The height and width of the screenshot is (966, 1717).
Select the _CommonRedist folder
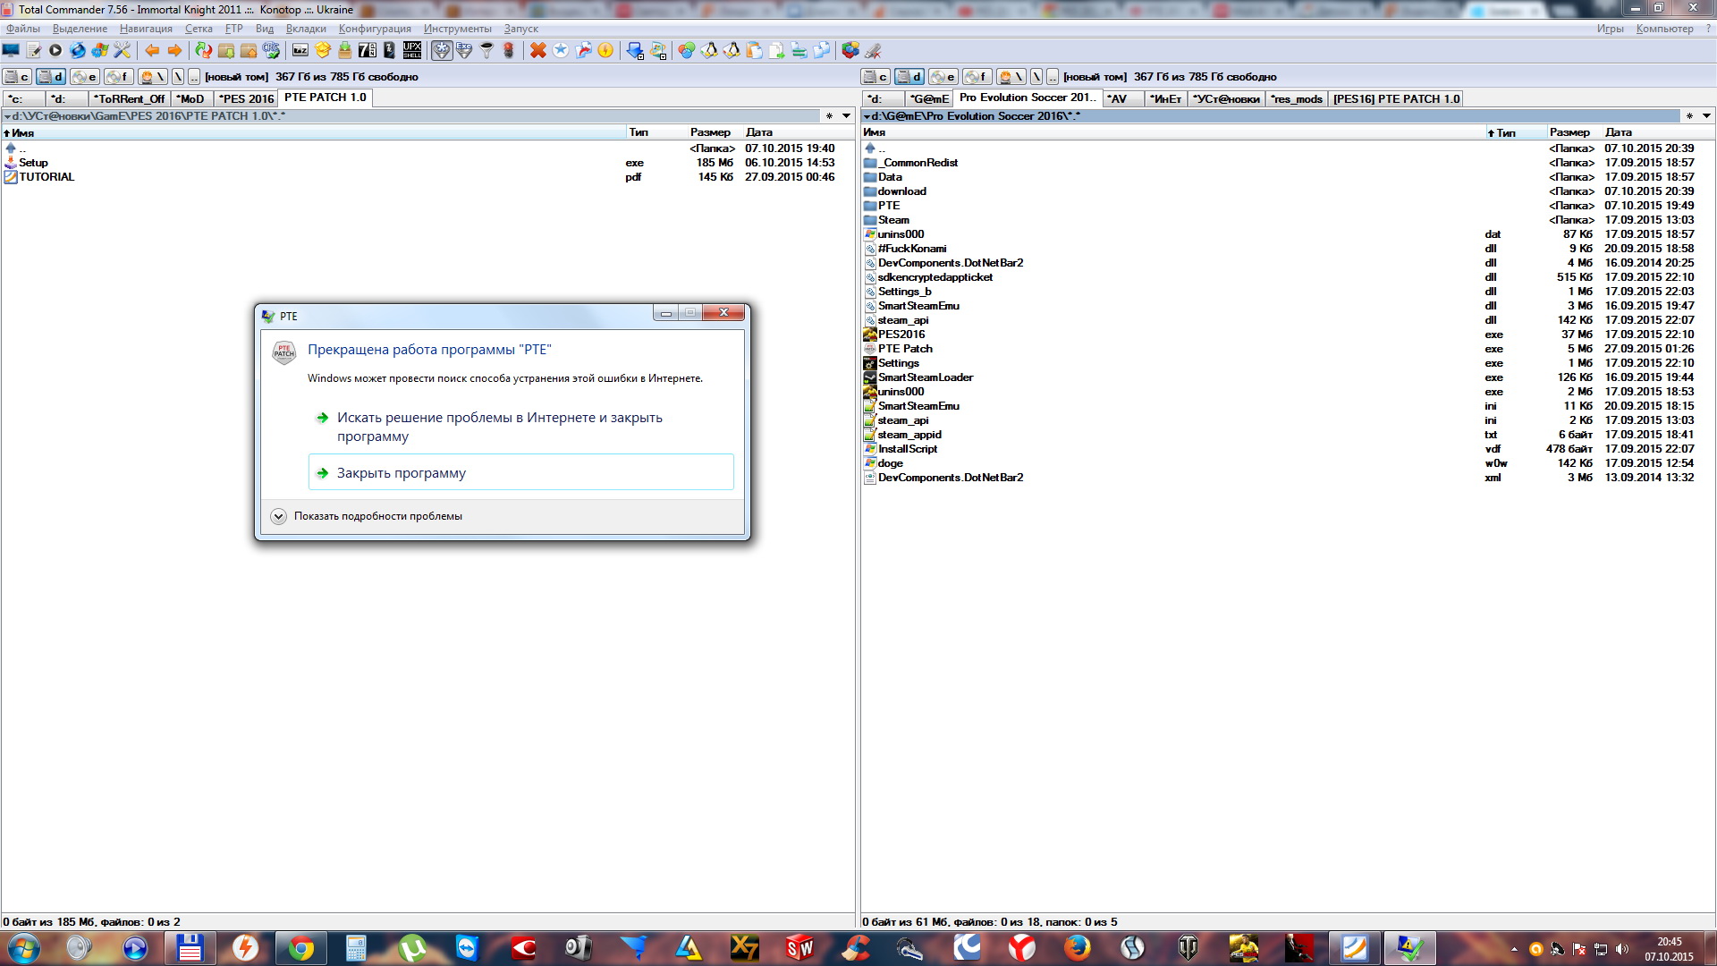tap(1287, 163)
